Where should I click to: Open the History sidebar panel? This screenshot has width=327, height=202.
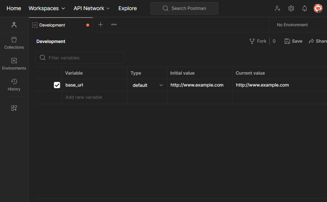click(x=14, y=85)
